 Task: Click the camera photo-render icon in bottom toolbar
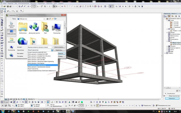76,102
